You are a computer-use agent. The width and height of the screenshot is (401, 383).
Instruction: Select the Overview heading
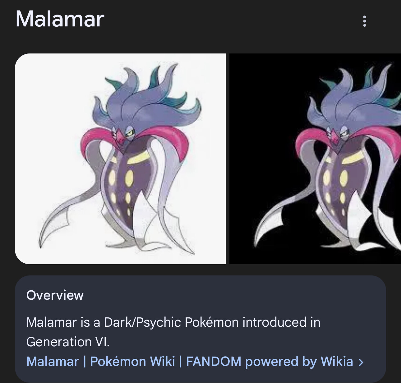55,295
